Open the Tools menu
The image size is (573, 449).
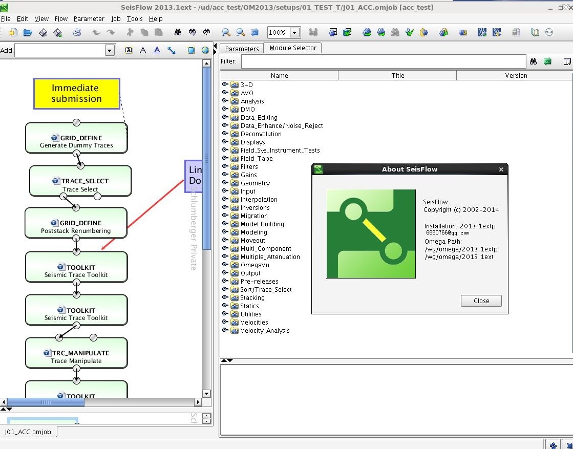click(x=135, y=18)
